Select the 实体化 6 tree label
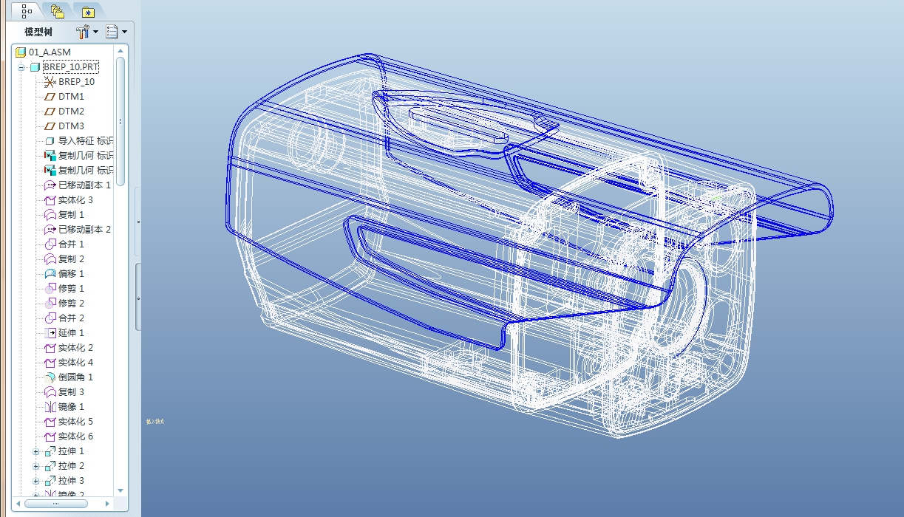The width and height of the screenshot is (904, 517). pos(75,436)
